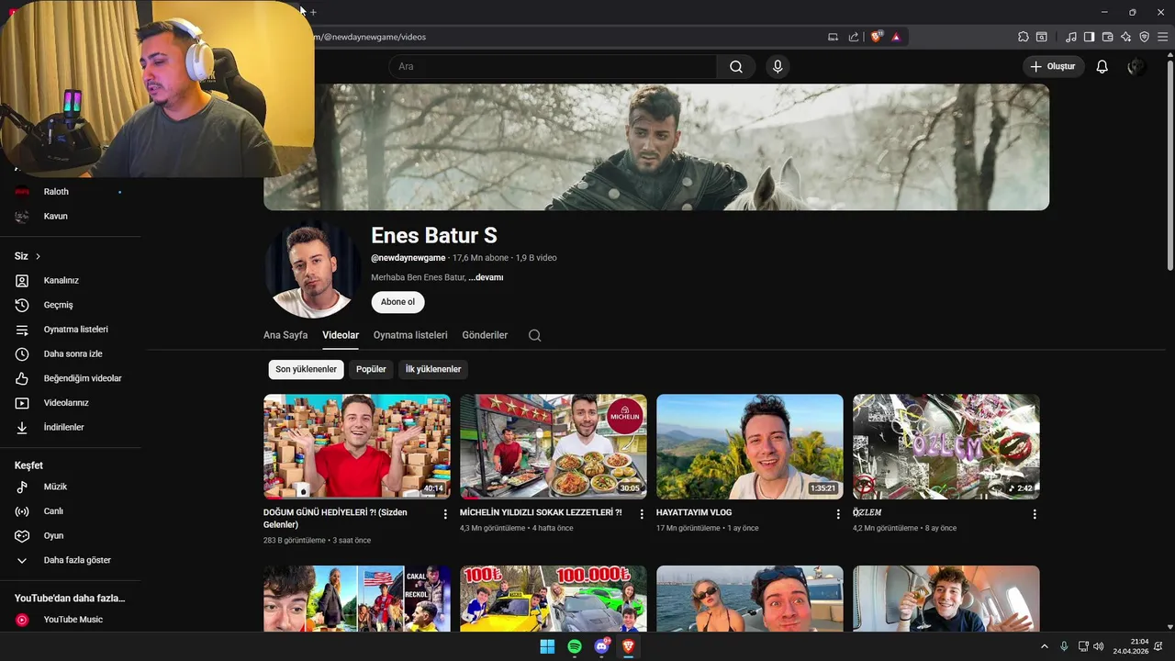The width and height of the screenshot is (1175, 661).
Task: Open the music note playlist icon in the toolbar
Action: pyautogui.click(x=1071, y=37)
